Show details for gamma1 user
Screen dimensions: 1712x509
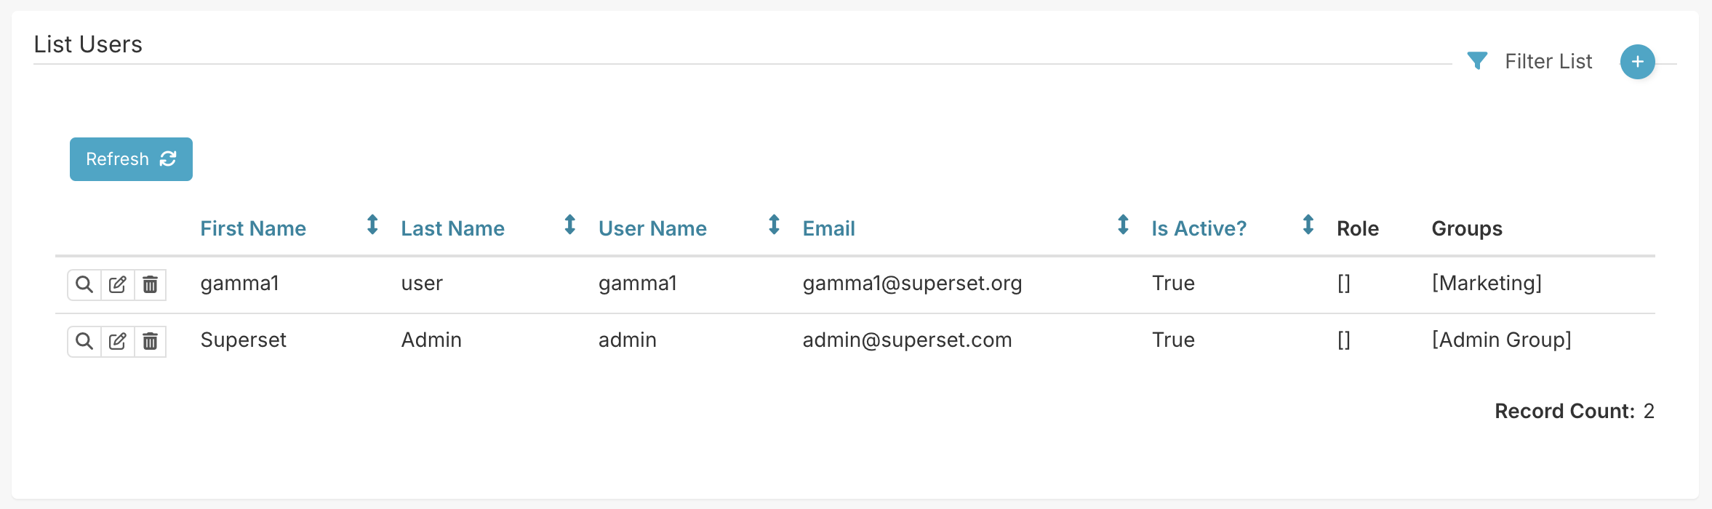[x=84, y=284]
